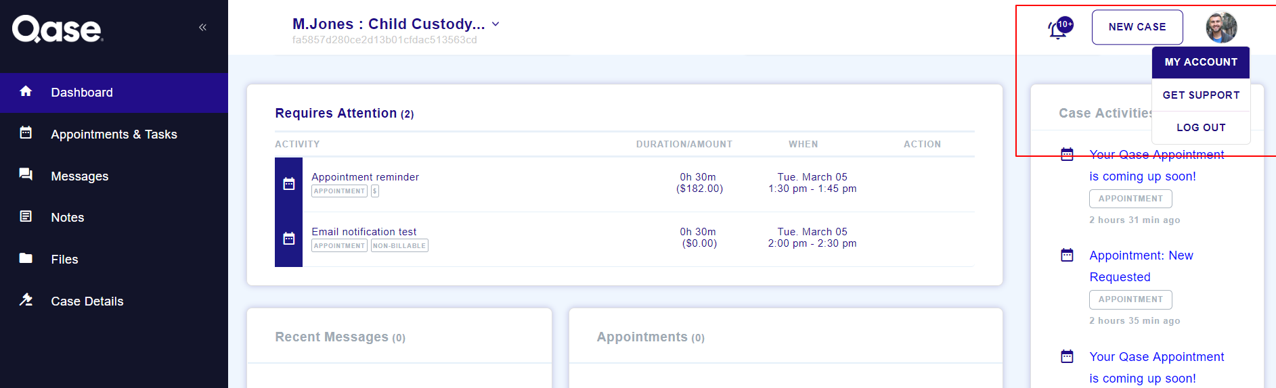Open Case Details gavel icon
This screenshot has width=1276, height=388.
26,299
